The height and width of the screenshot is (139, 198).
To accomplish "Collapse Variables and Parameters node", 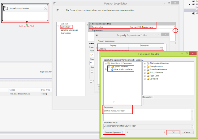I will [106, 63].
